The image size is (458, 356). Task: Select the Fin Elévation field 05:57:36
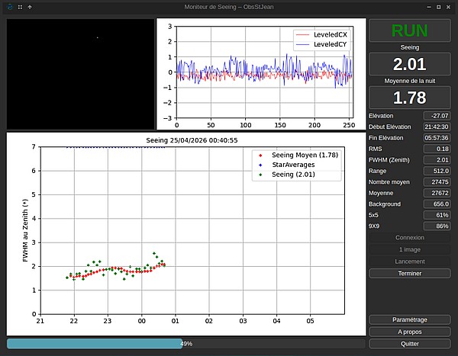(437, 138)
